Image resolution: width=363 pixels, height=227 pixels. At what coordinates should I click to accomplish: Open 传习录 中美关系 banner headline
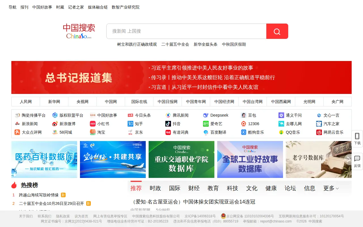point(213,77)
